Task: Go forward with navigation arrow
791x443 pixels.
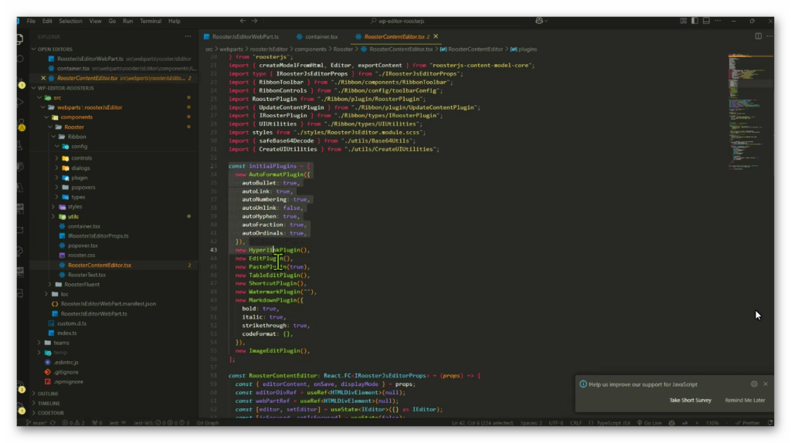Action: click(255, 21)
